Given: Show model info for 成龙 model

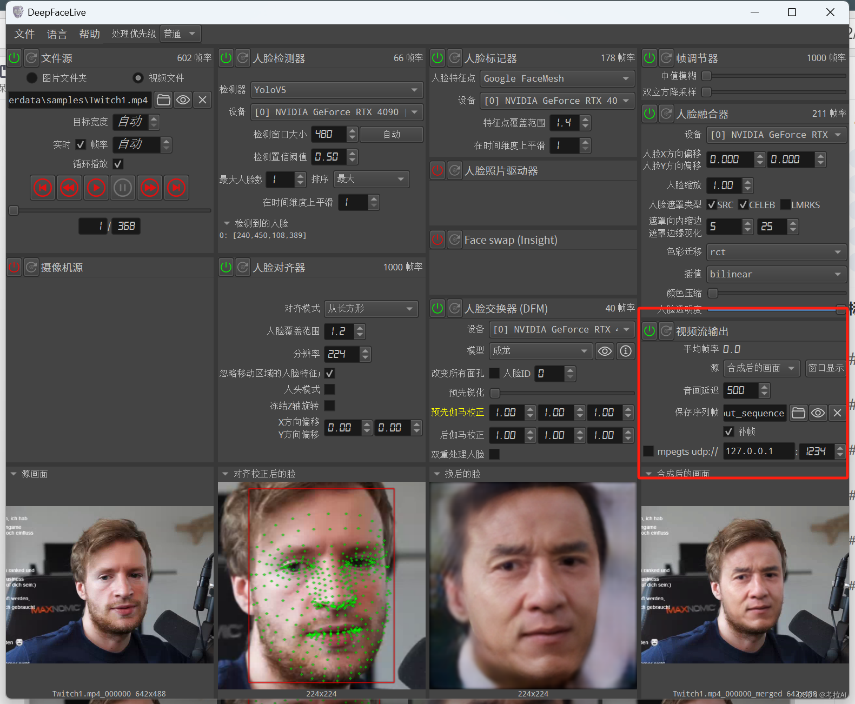Looking at the screenshot, I should 626,351.
